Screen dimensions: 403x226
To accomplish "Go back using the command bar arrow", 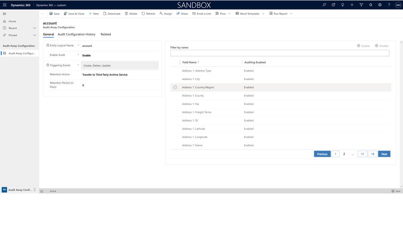I will tap(43, 14).
